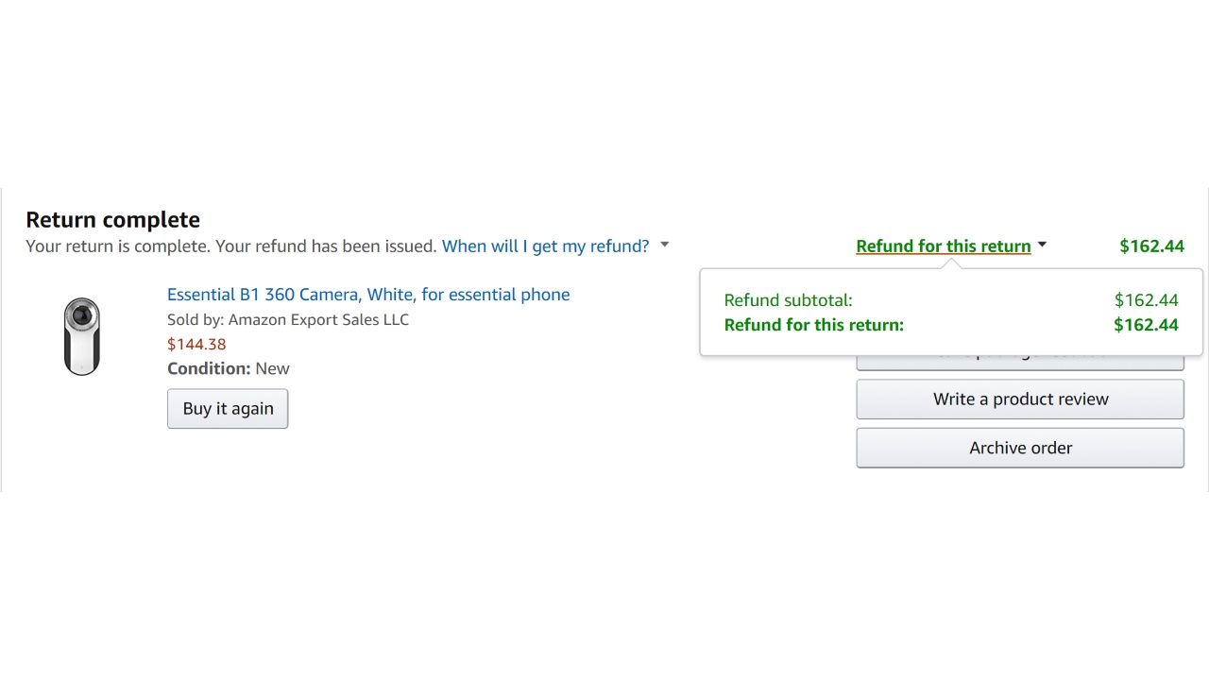Click the partially hidden button under the refund popover
The width and height of the screenshot is (1209, 680).
click(1020, 363)
